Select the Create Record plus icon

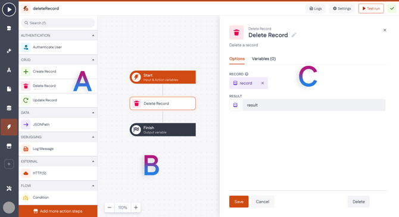(26, 71)
